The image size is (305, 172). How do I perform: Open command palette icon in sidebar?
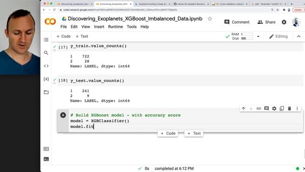click(46, 149)
